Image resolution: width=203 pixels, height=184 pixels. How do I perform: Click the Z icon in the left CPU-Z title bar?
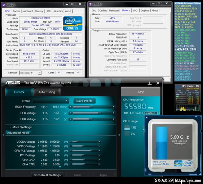pos(4,5)
